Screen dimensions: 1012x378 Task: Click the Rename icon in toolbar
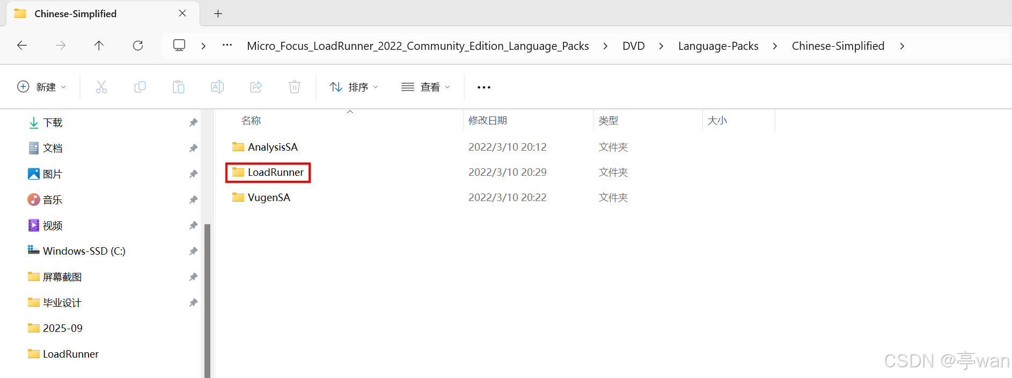(217, 87)
